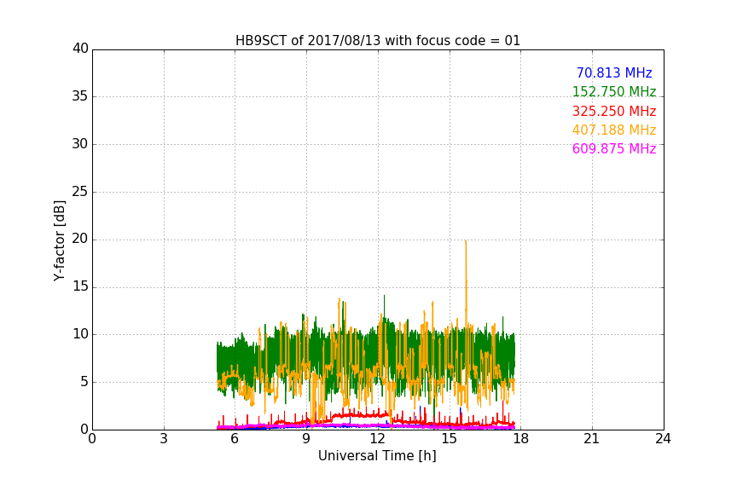Select the magenta 609.875 MHz legend label
The image size is (737, 491).
coord(614,149)
